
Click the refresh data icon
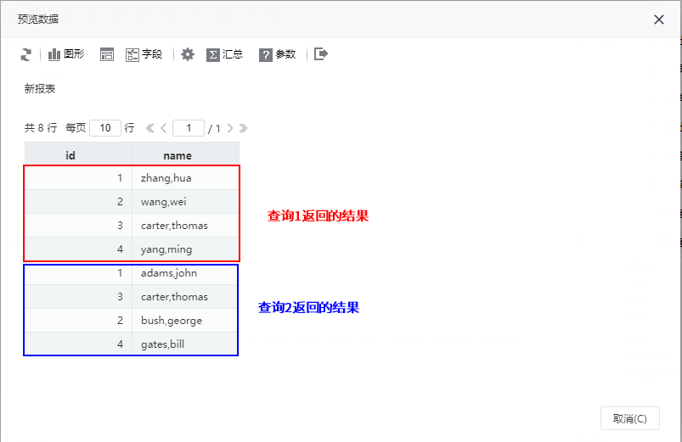point(26,55)
